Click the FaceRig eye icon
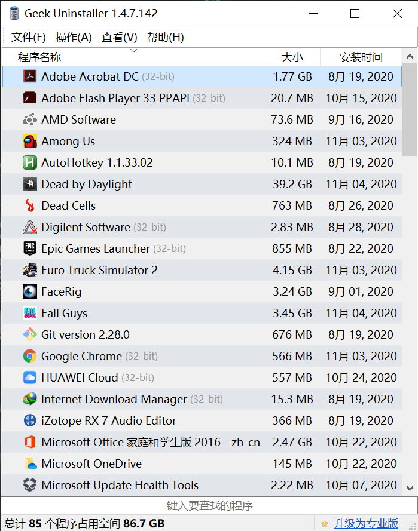Image resolution: width=418 pixels, height=531 pixels. pyautogui.click(x=30, y=291)
